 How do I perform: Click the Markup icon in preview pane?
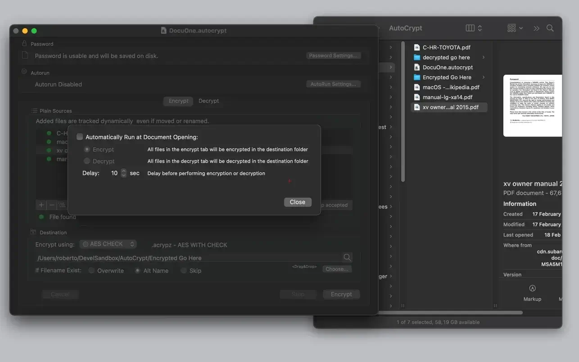click(532, 289)
